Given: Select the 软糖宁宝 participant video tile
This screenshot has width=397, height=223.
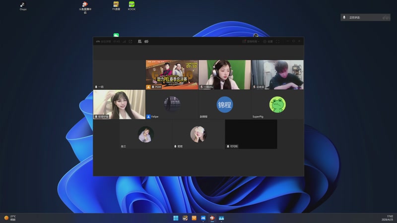Looking at the screenshot, I should [119, 105].
